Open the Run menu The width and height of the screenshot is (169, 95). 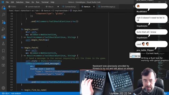tap(37, 2)
